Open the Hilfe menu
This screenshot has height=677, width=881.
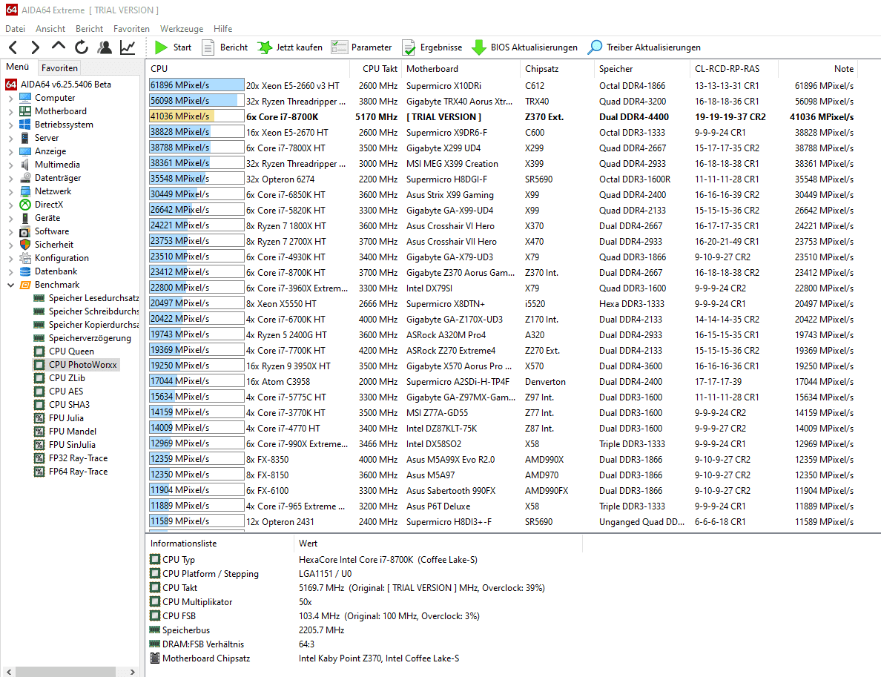[222, 29]
